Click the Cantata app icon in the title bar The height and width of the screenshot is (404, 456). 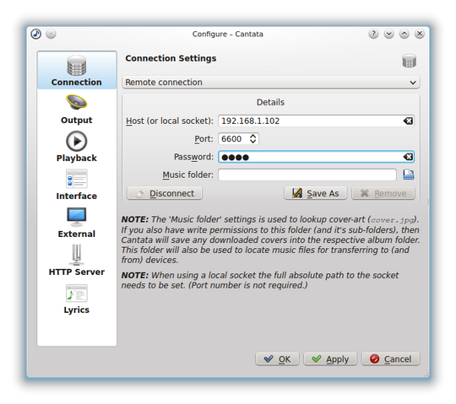point(36,34)
